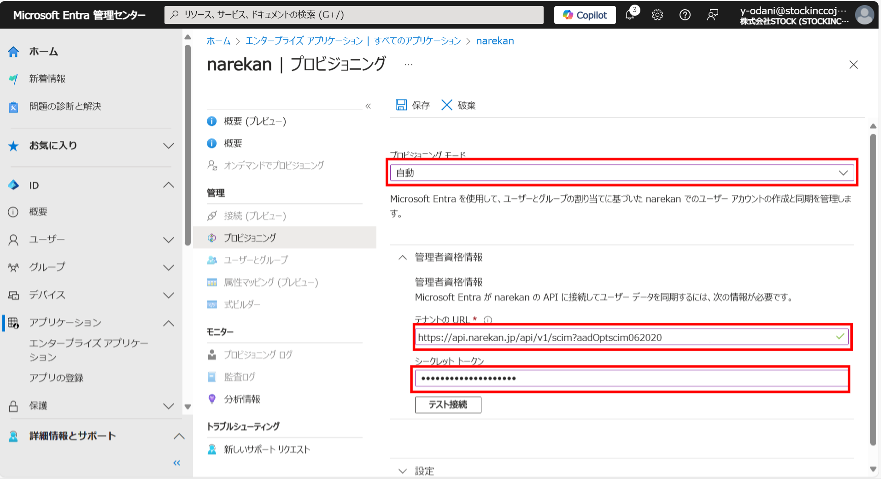Screen dimensions: 885x479
Task: Click the テスト接続 button
Action: 448,405
